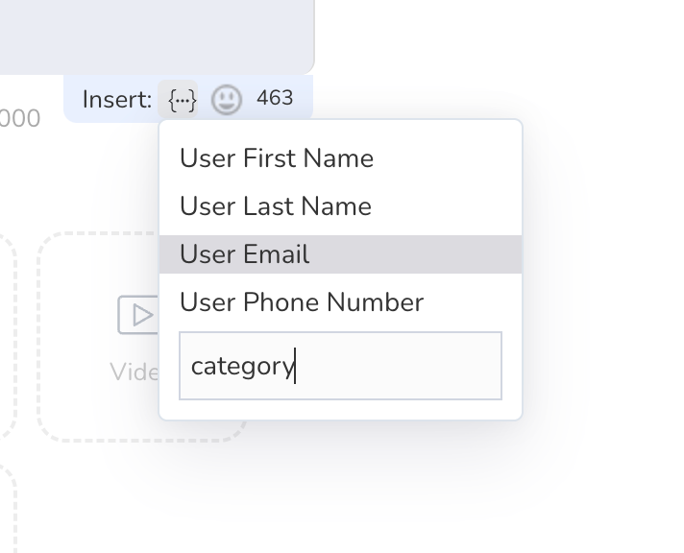Place cursor after the word "category"

coord(296,366)
